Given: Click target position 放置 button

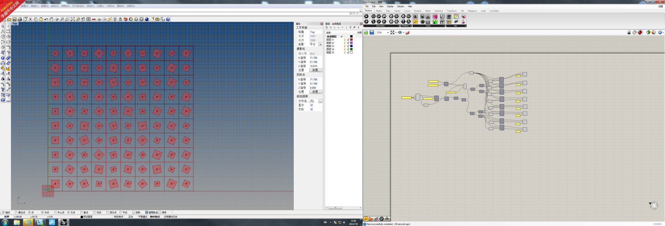Looking at the screenshot, I should [x=316, y=92].
